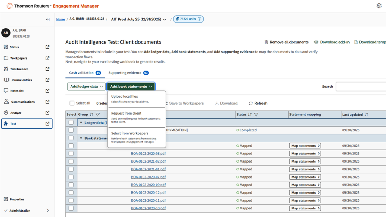The width and height of the screenshot is (386, 217).
Task: Switch to the Supporting evidence tab
Action: tap(125, 73)
